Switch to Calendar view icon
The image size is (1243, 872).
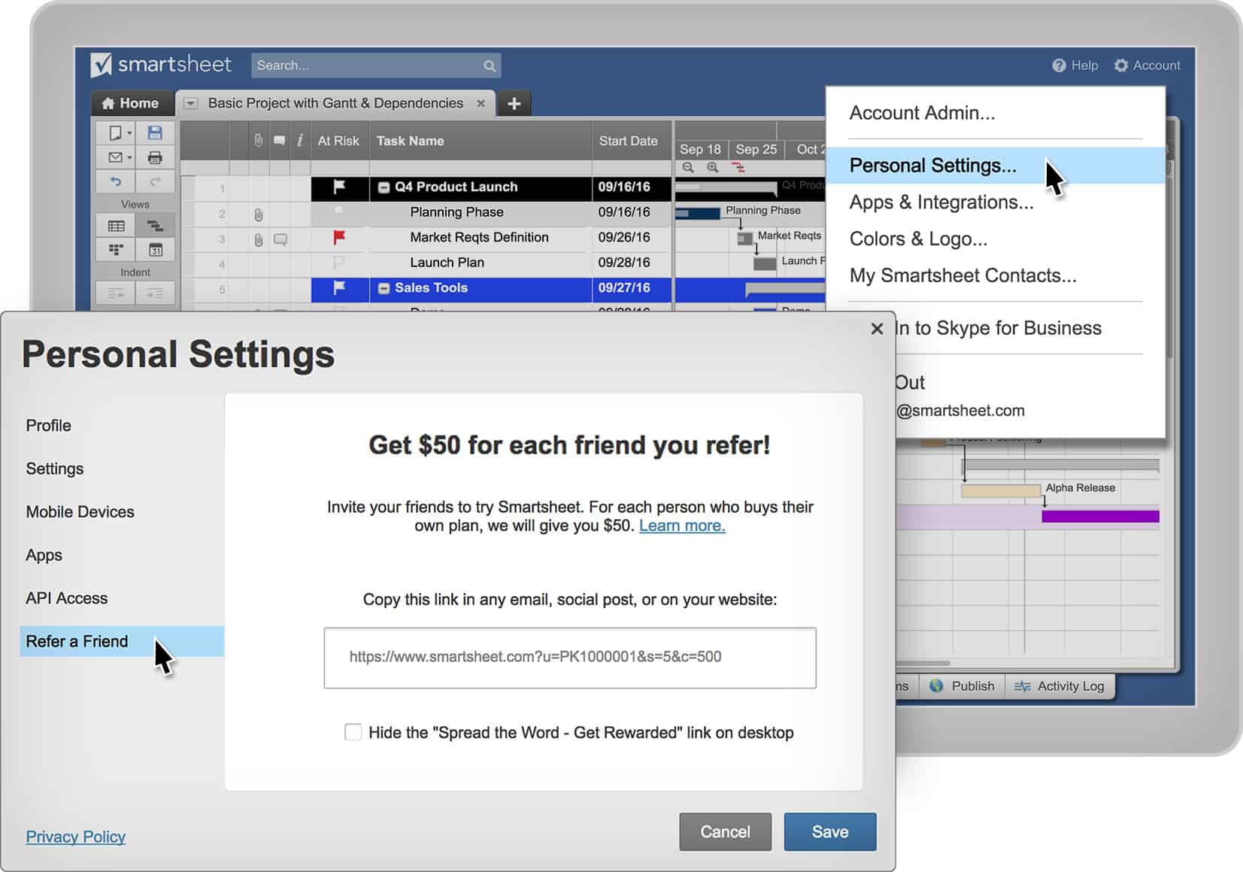click(155, 249)
